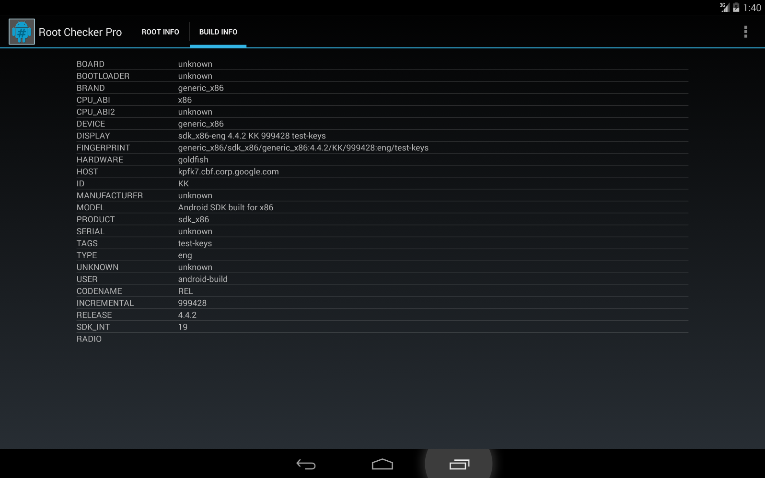Select the CODENAME label
Image resolution: width=765 pixels, height=478 pixels.
(x=99, y=292)
